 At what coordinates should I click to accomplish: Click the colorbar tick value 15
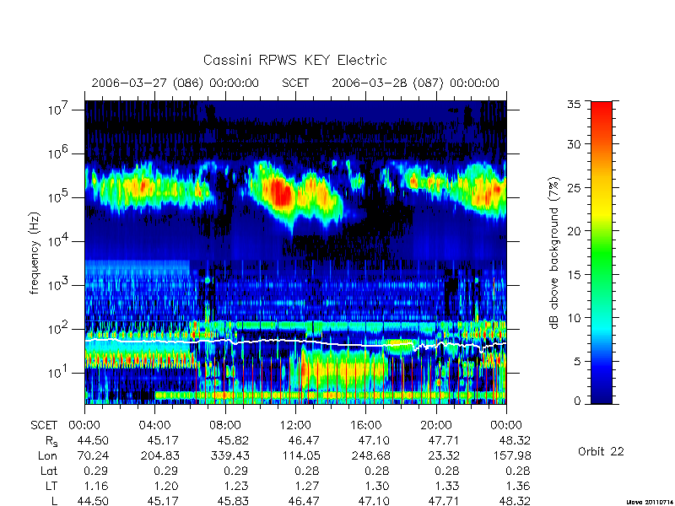tap(574, 275)
